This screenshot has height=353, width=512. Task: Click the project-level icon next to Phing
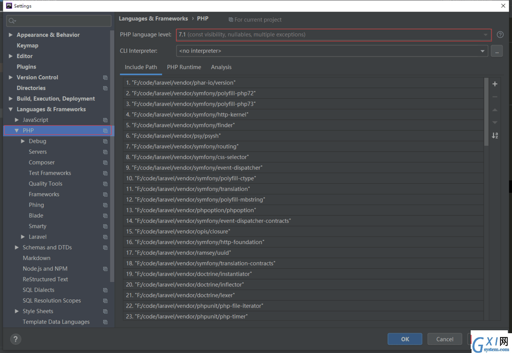pos(105,205)
